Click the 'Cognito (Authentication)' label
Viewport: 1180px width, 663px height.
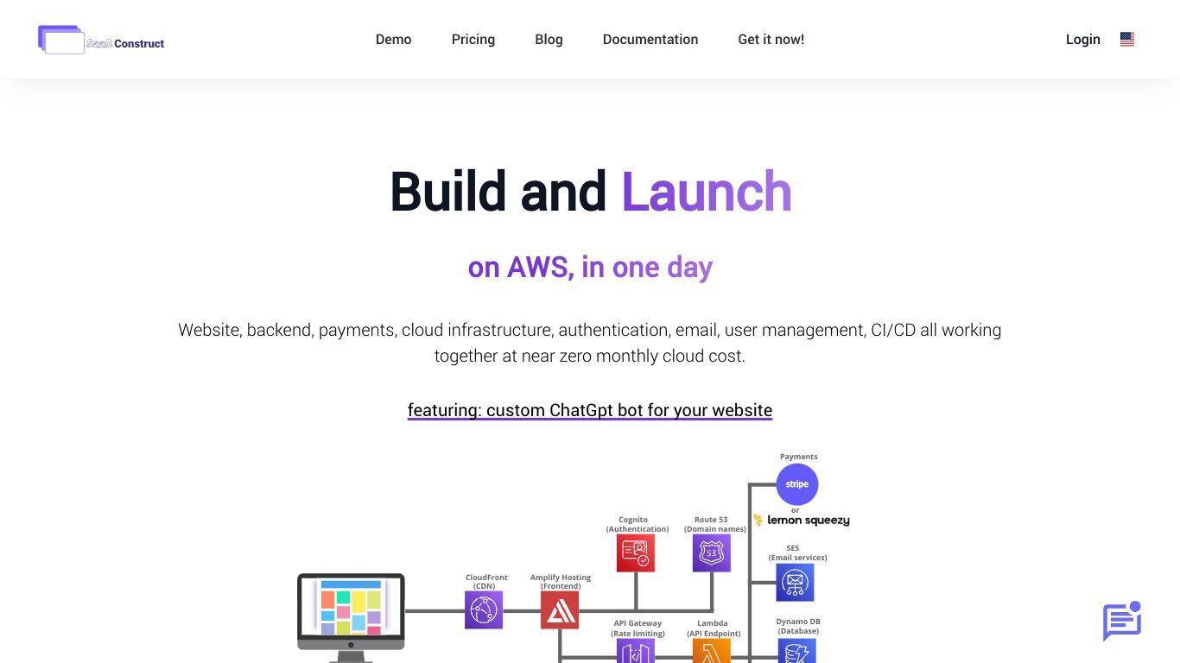point(638,525)
